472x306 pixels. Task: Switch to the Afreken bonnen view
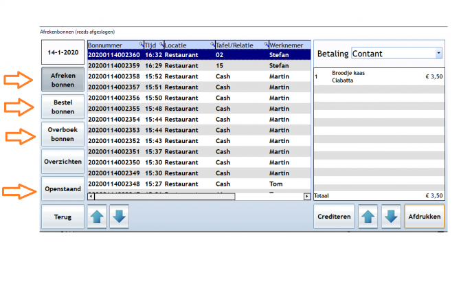(63, 79)
